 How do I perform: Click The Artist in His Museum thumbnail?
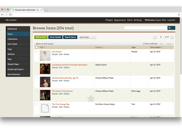tap(45, 95)
